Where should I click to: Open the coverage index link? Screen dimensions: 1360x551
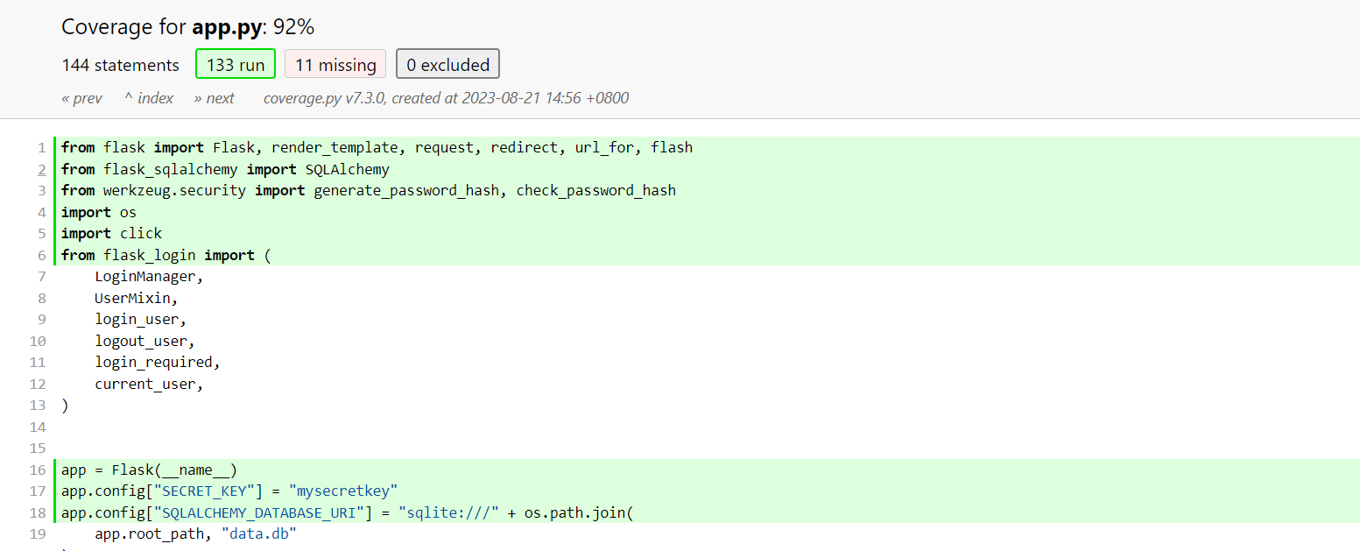tap(149, 98)
